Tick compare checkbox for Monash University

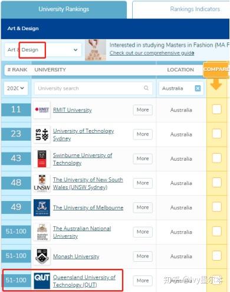click(216, 256)
